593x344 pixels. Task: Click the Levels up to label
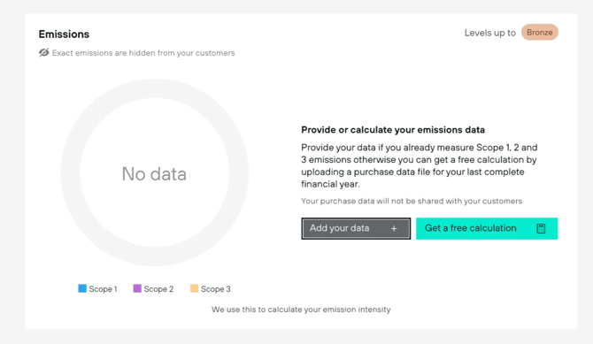tap(490, 33)
